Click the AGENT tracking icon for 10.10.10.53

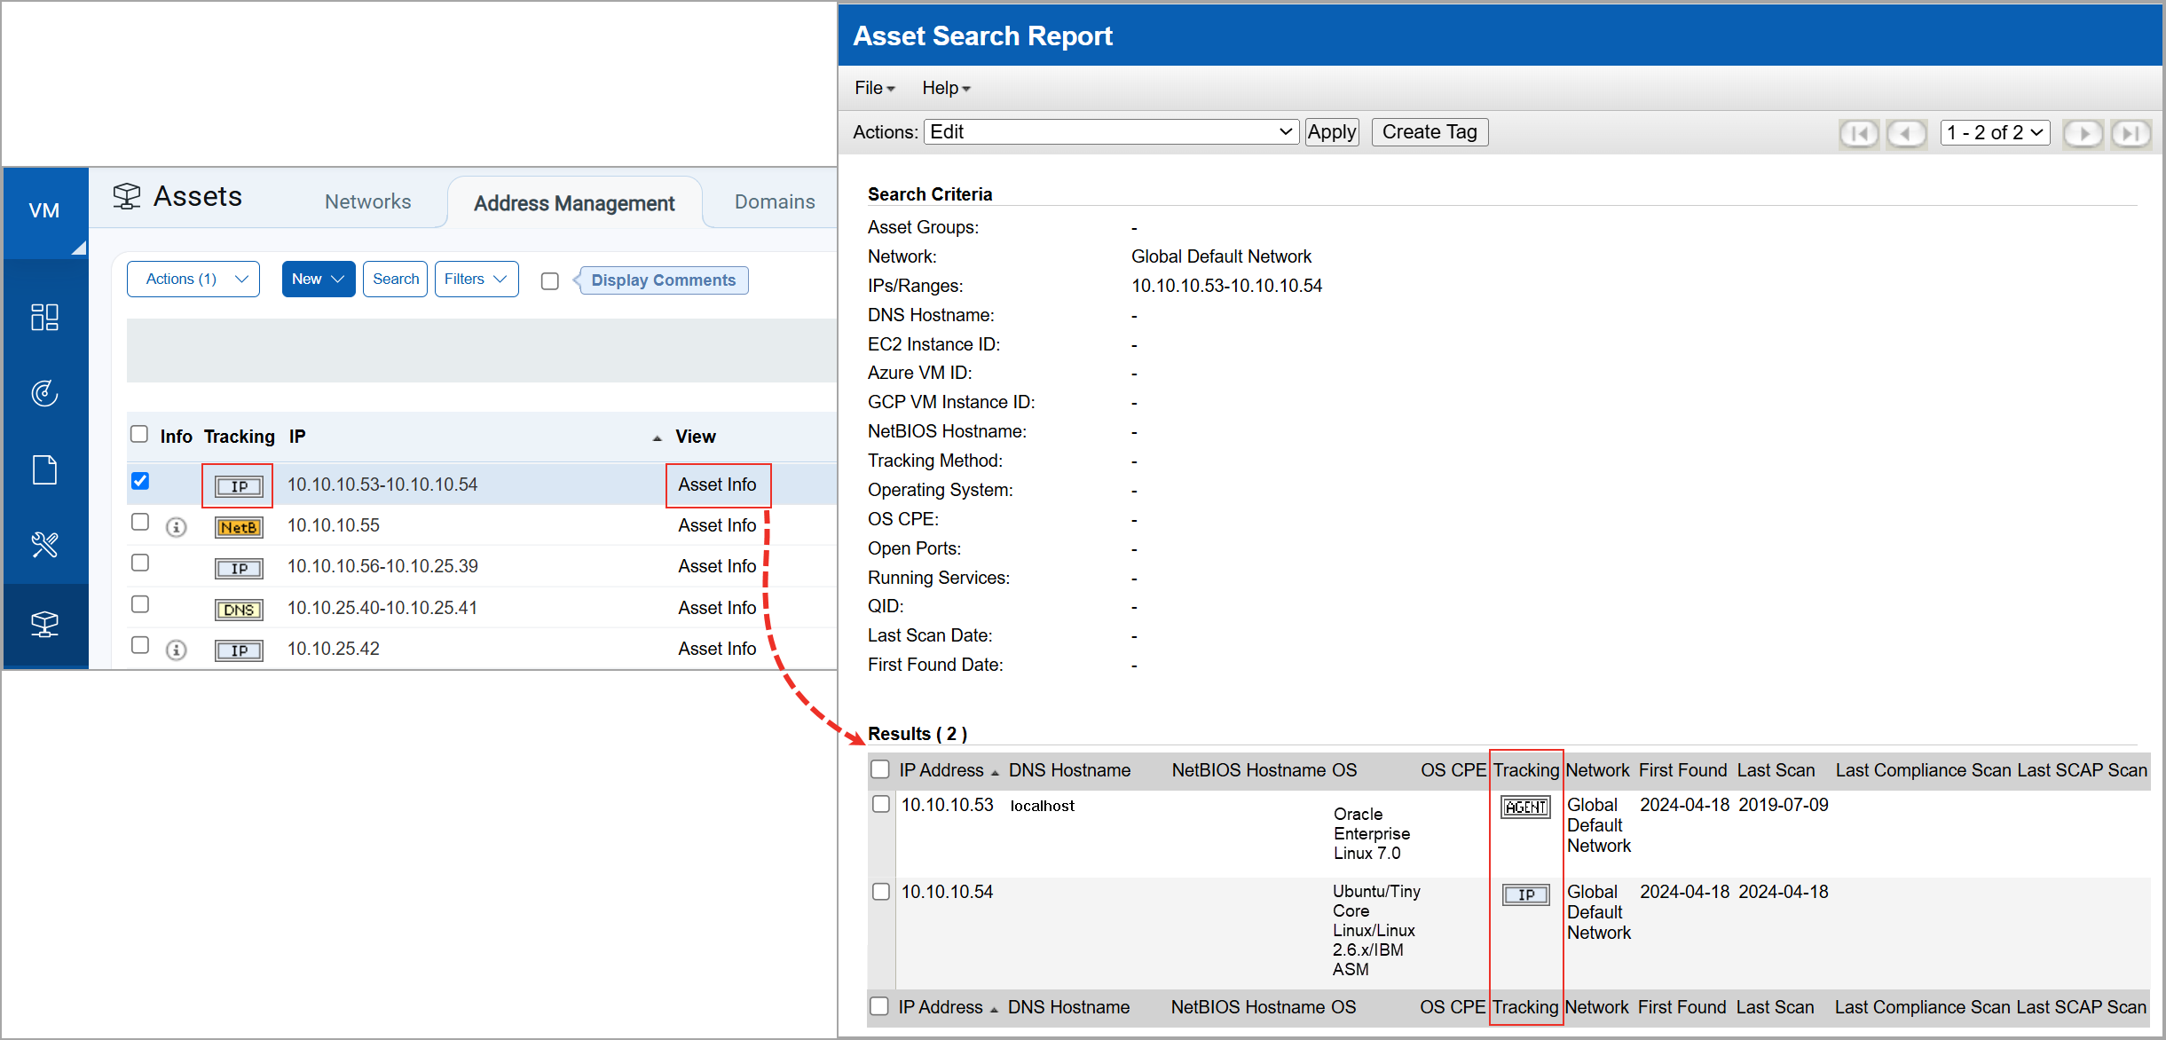pos(1525,807)
